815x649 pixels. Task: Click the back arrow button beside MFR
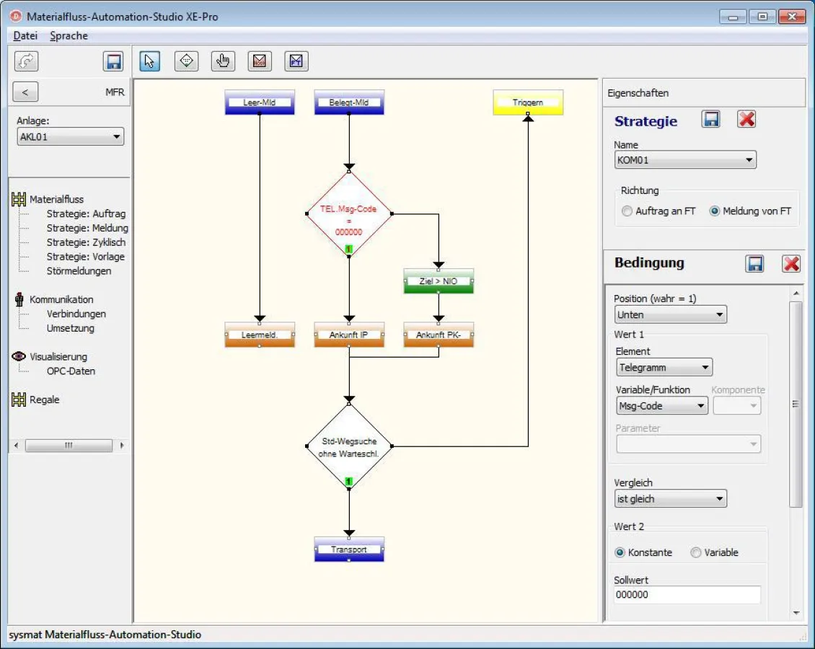(26, 92)
